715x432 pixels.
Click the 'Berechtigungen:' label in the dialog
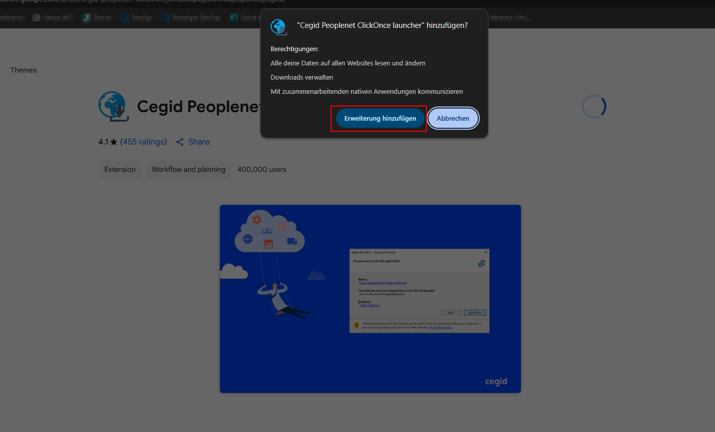[295, 49]
